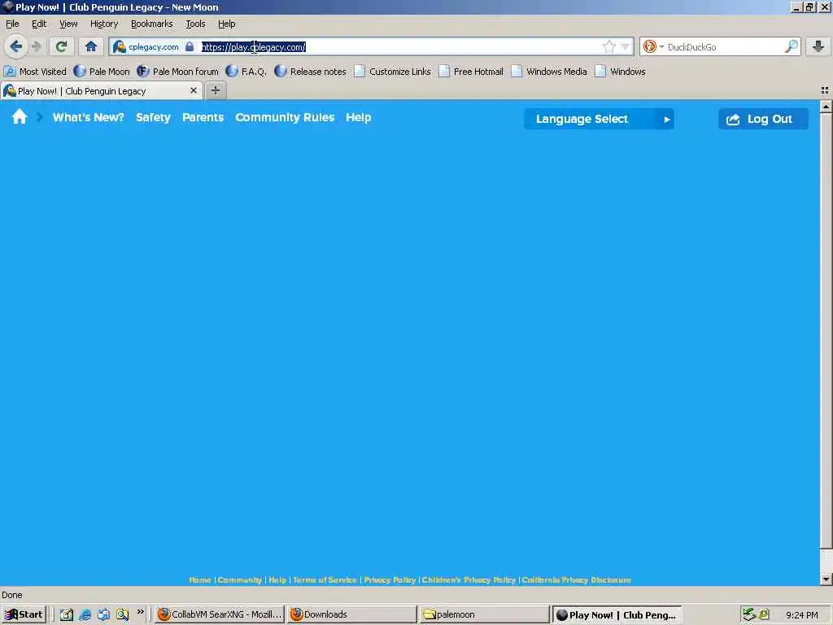Open the Most Visited bookmark folder

point(35,72)
